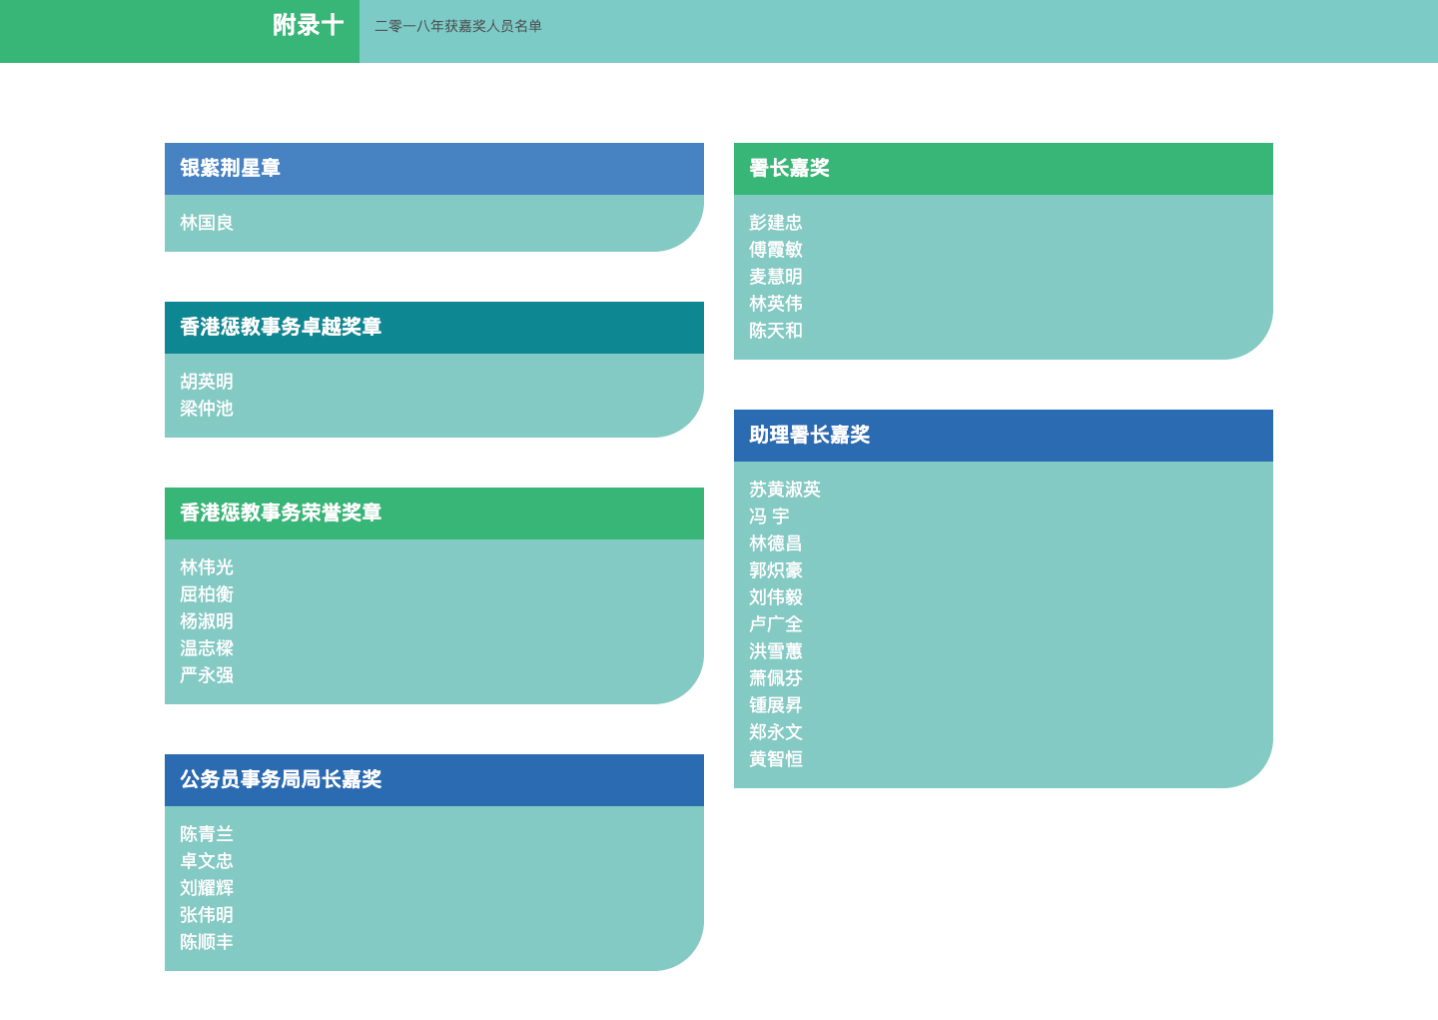Select the 银紫荆星章 section heading
The height and width of the screenshot is (1020, 1438).
[230, 168]
